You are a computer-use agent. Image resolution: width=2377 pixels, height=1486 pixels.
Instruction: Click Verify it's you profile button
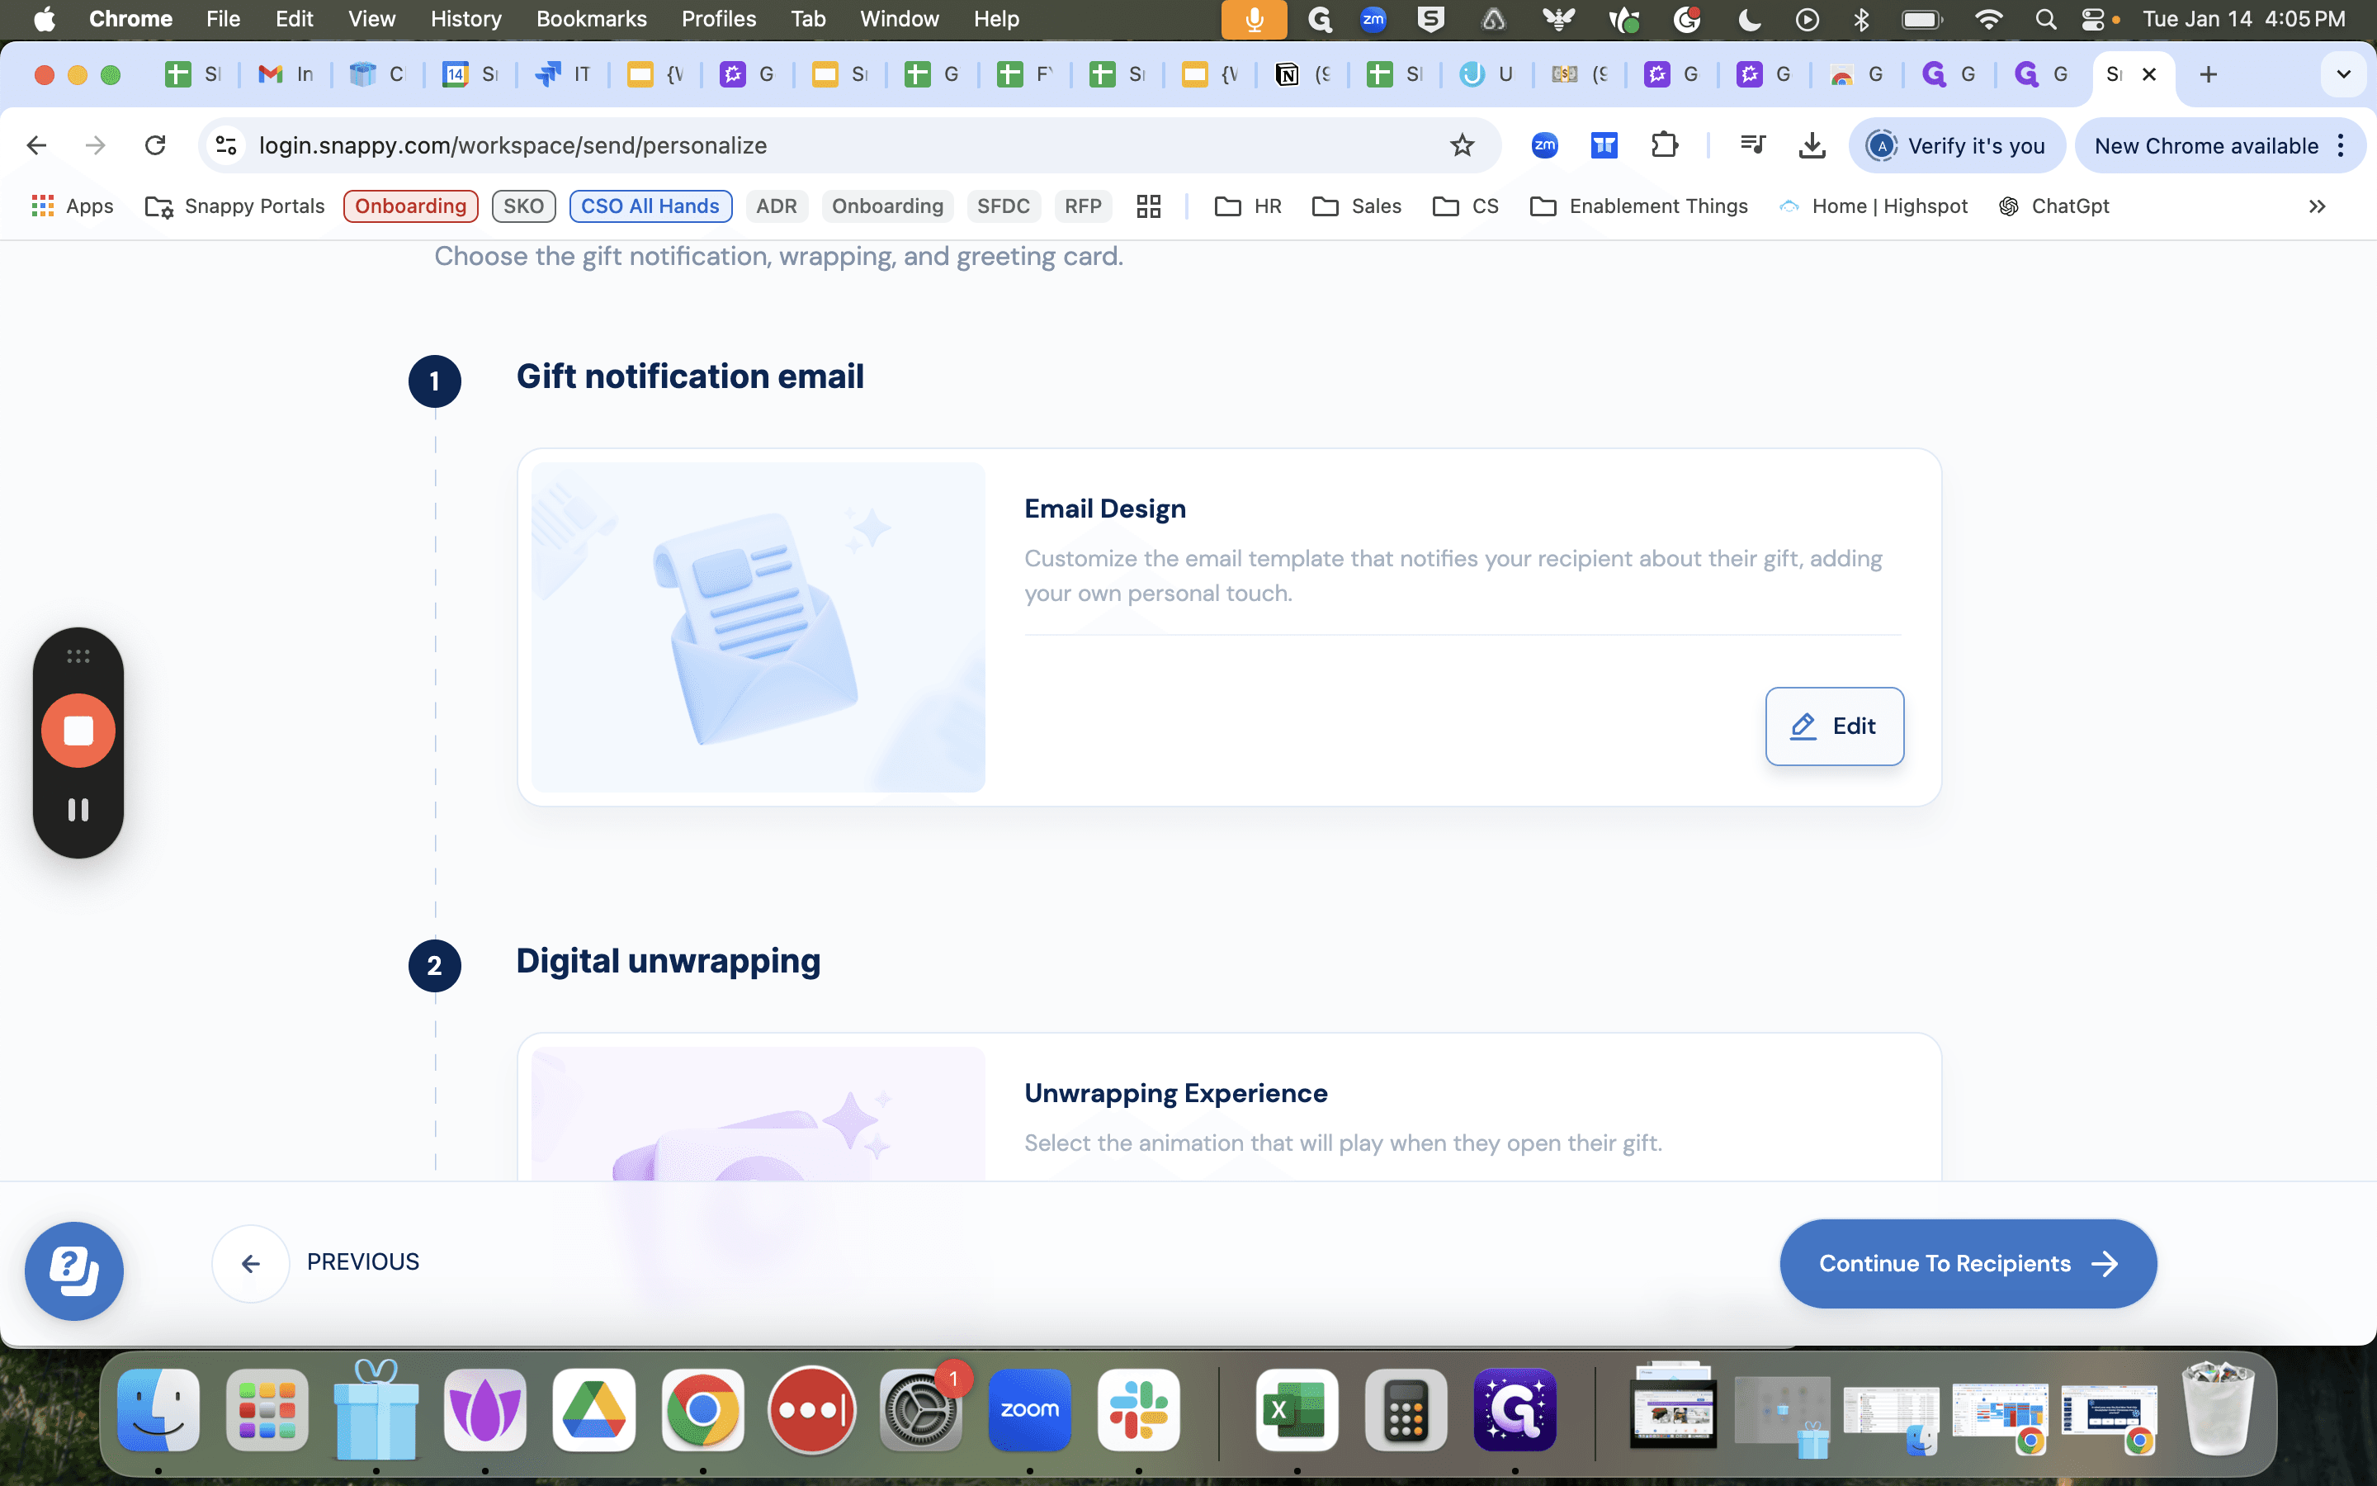pyautogui.click(x=1957, y=145)
